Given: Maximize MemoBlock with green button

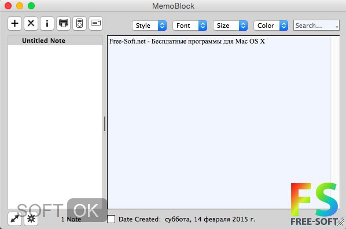Looking at the screenshot, I should (31, 6).
